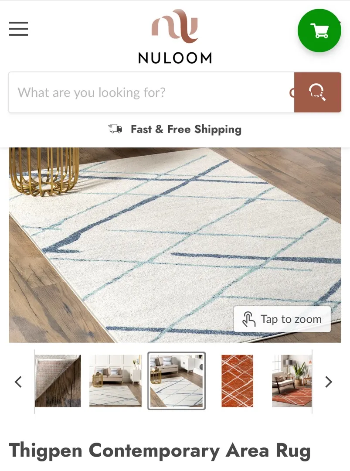The height and width of the screenshot is (471, 350).
Task: Open the hamburger navigation menu
Action: click(x=18, y=29)
